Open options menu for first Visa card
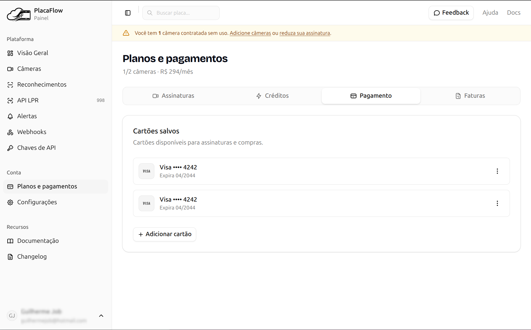 497,171
